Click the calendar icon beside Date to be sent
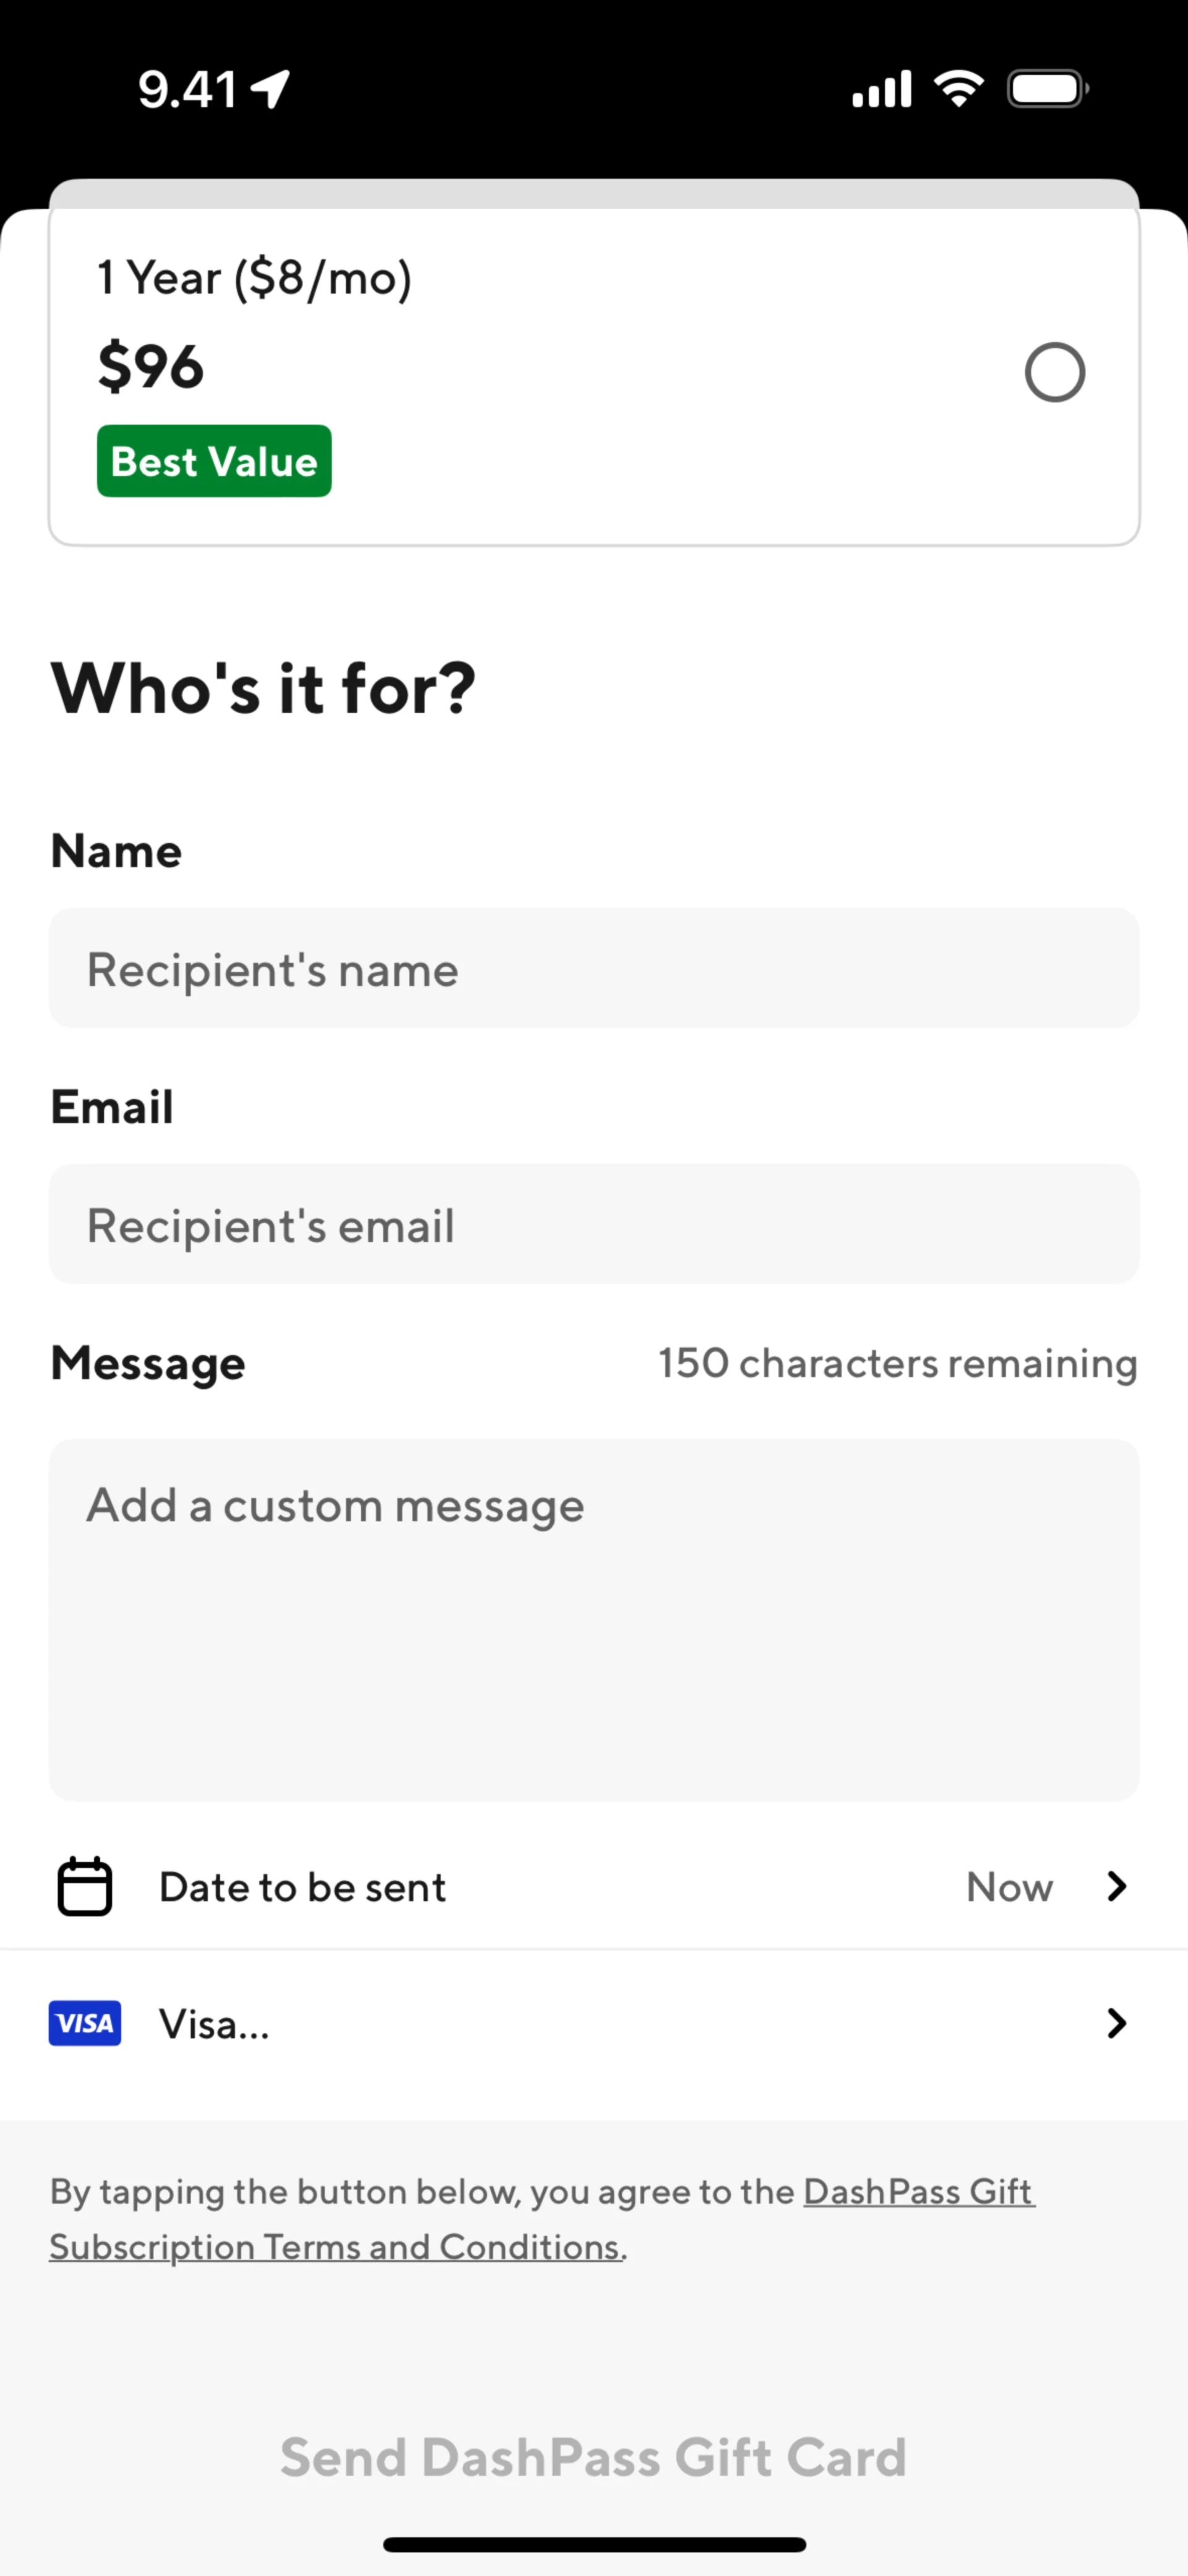 85,1886
